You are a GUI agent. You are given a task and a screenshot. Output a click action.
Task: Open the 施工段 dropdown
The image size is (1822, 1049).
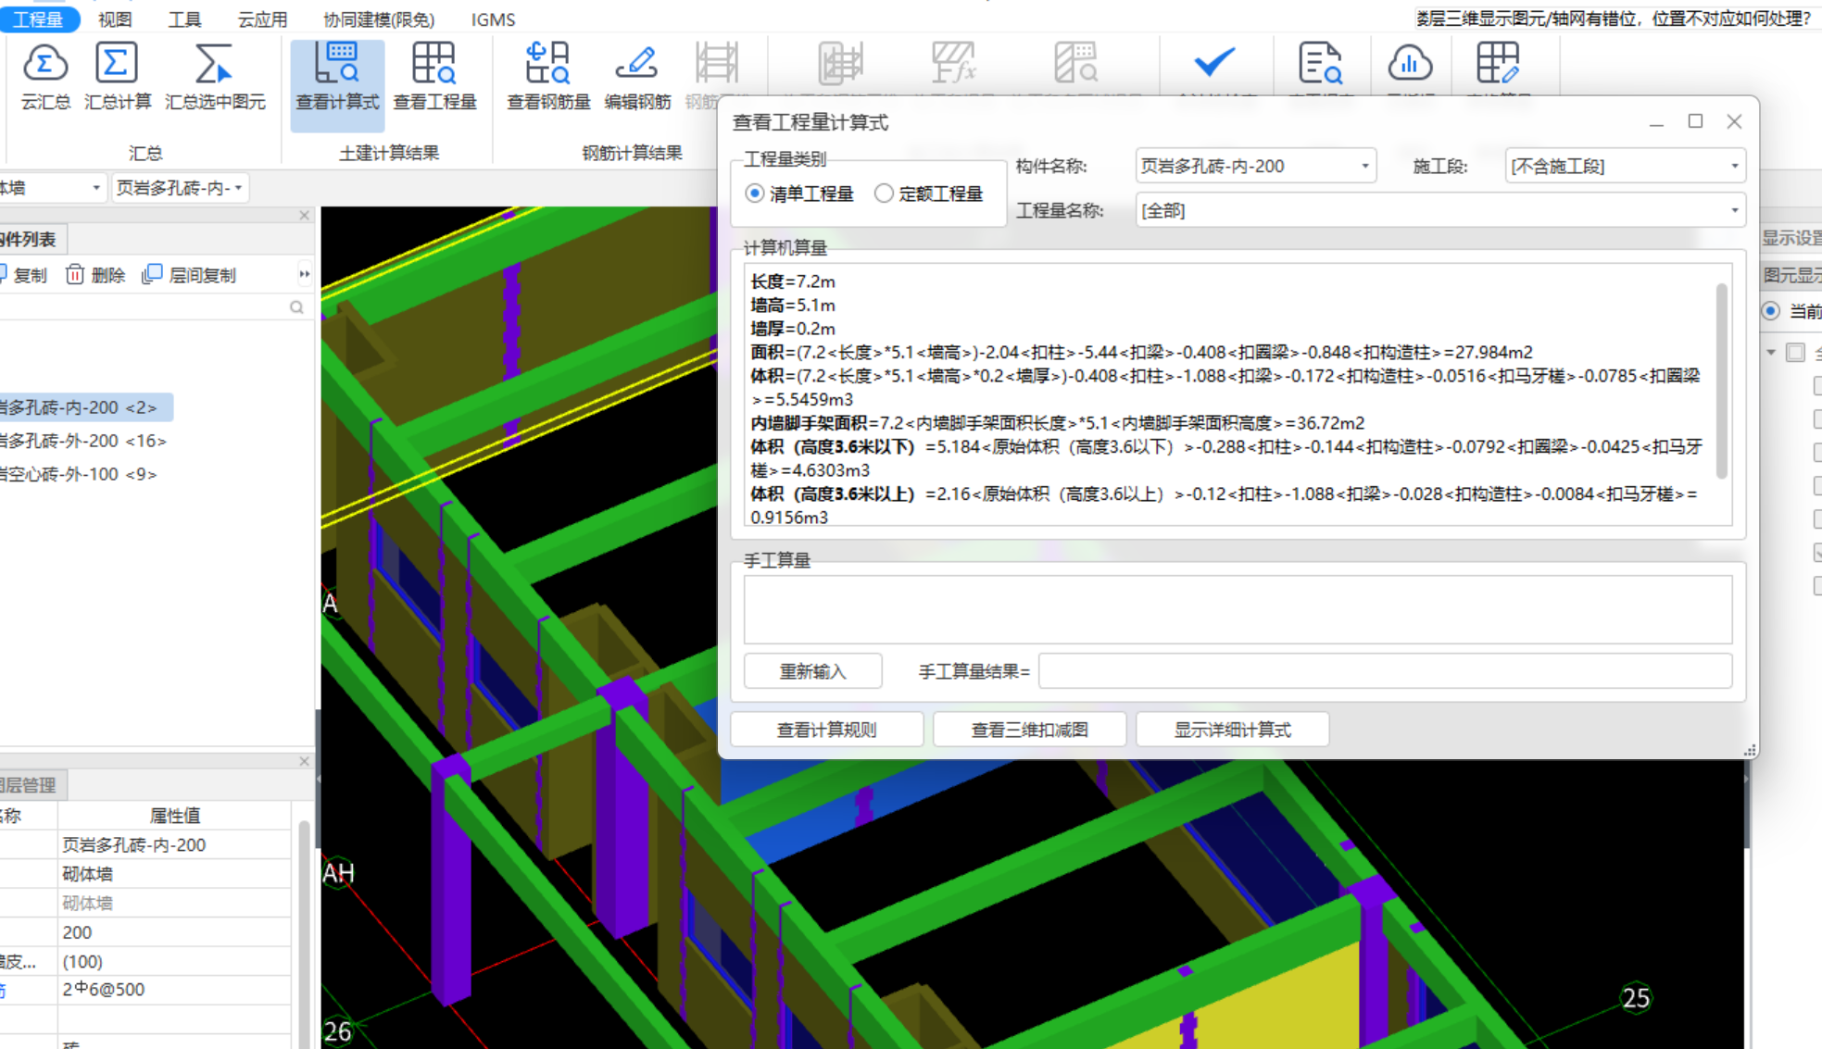[1625, 166]
